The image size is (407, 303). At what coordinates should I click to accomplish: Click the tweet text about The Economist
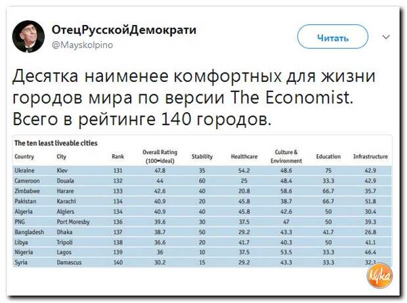(x=194, y=98)
